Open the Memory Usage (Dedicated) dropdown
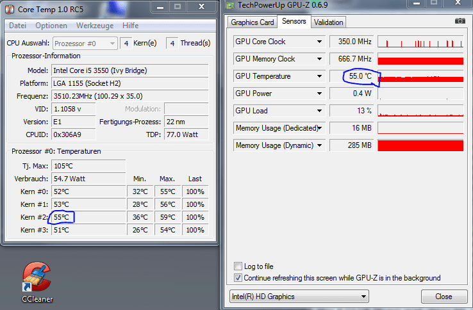Image resolution: width=473 pixels, height=310 pixels. (320, 128)
